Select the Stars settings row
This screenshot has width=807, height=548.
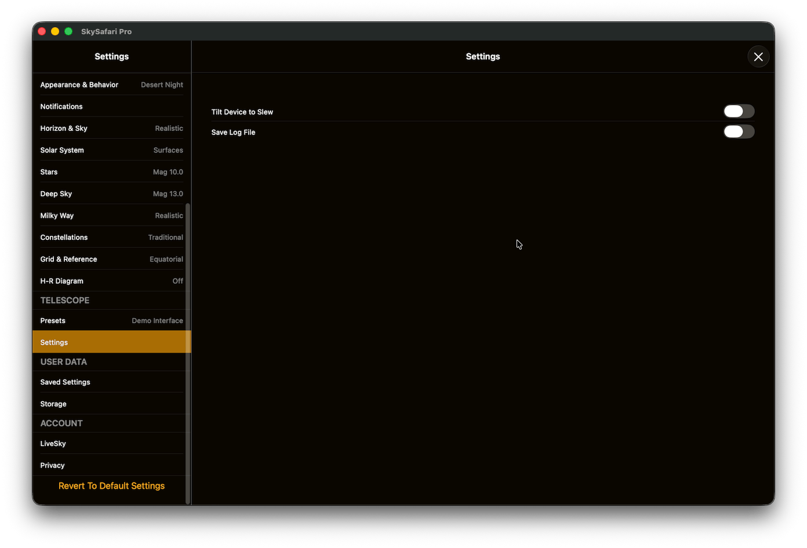coord(111,172)
